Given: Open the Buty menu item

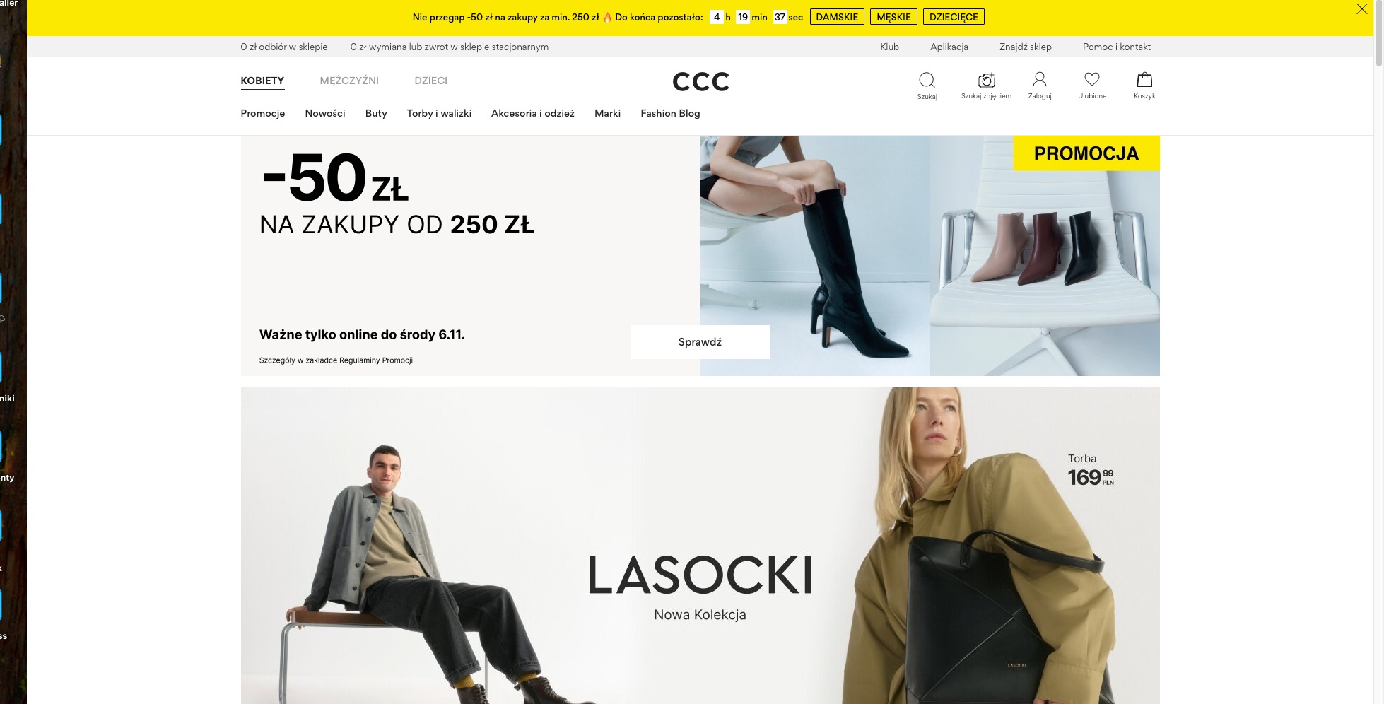Looking at the screenshot, I should pos(376,113).
